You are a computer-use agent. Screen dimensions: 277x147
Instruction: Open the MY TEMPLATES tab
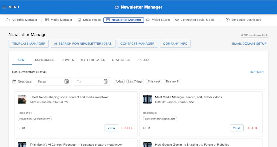(x=93, y=60)
